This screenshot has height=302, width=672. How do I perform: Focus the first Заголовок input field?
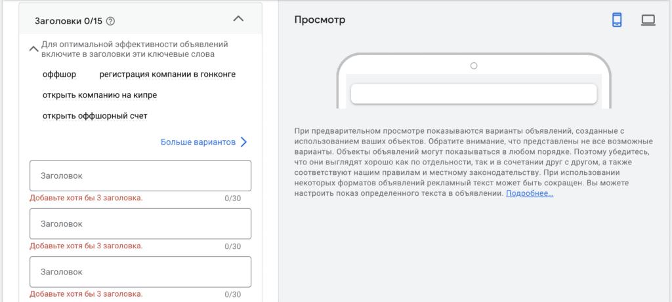pyautogui.click(x=140, y=176)
